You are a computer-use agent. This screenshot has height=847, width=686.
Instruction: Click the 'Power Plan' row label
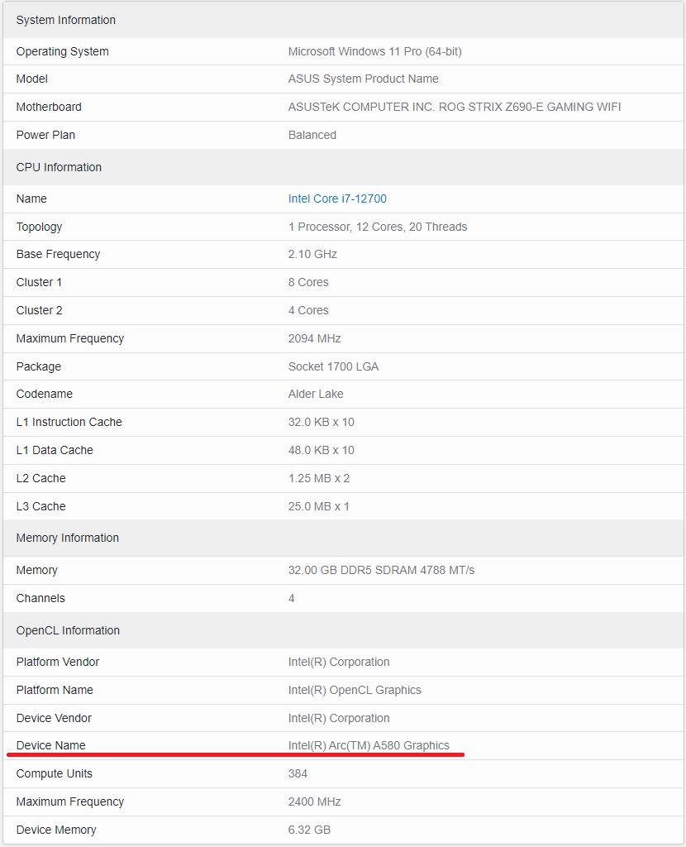(46, 135)
